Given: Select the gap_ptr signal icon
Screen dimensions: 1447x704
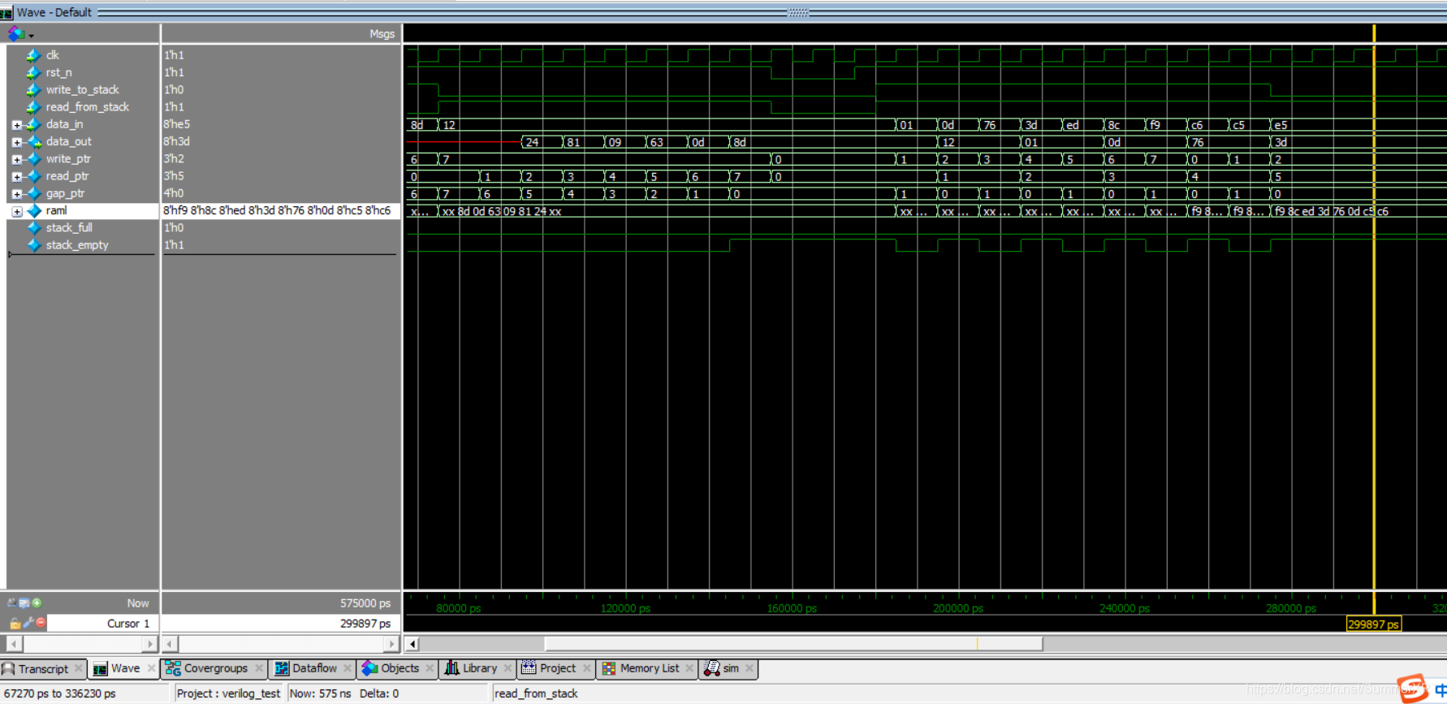Looking at the screenshot, I should 33,193.
